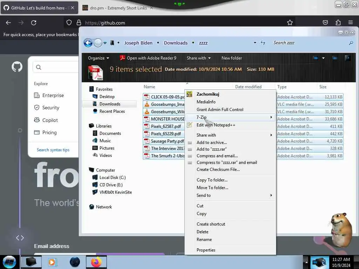Open Local Disk (C:)
The height and width of the screenshot is (269, 359).
109,177
